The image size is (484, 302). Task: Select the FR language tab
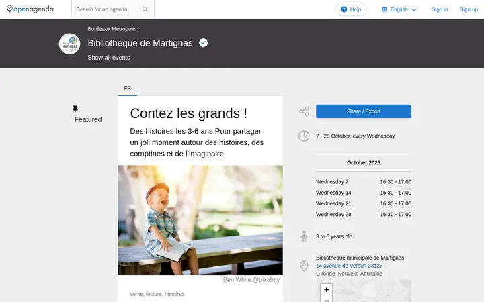[x=128, y=88]
